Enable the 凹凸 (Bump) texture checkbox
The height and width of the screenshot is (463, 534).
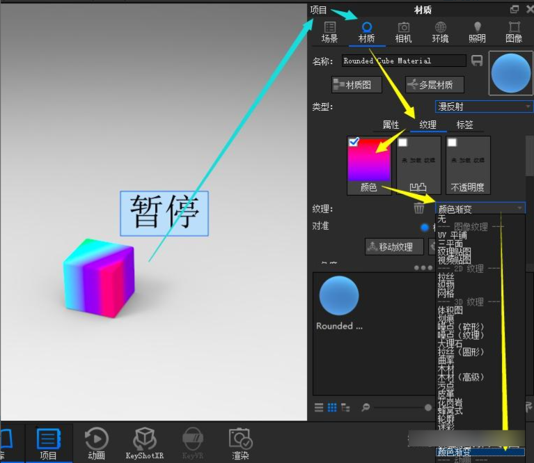click(x=402, y=143)
